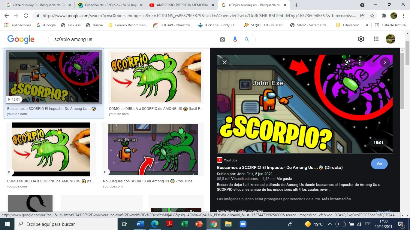Open the Aplicaciones bookmark
The image size is (410, 230).
pos(18,25)
